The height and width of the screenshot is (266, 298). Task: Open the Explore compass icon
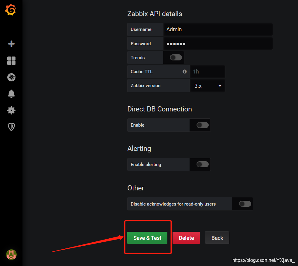(x=12, y=77)
